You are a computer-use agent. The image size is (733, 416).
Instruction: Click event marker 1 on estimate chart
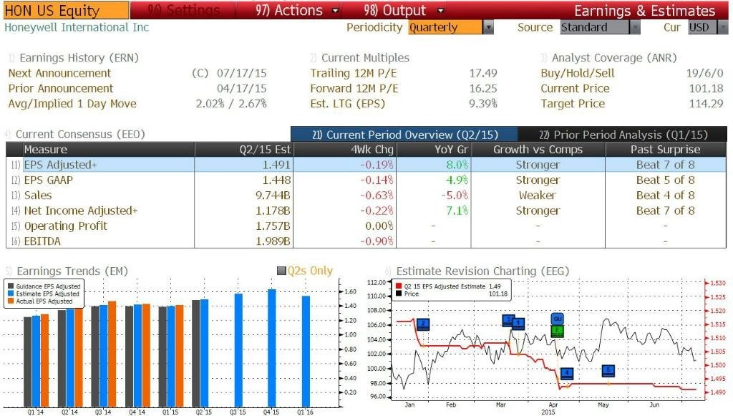tap(518, 324)
